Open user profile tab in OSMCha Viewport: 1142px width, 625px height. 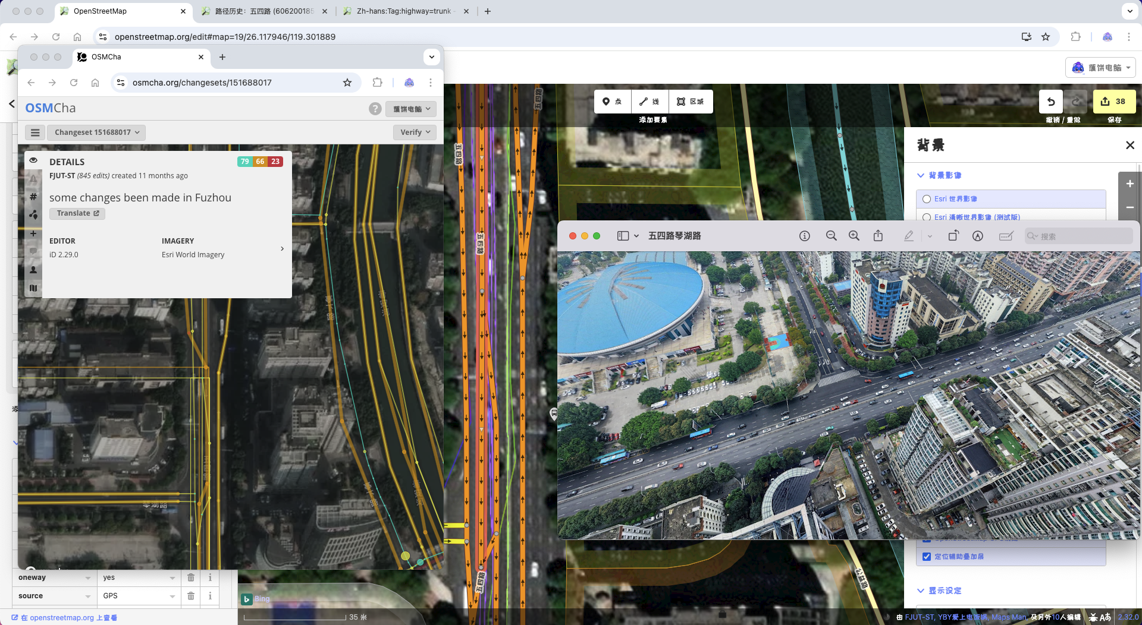click(x=33, y=270)
